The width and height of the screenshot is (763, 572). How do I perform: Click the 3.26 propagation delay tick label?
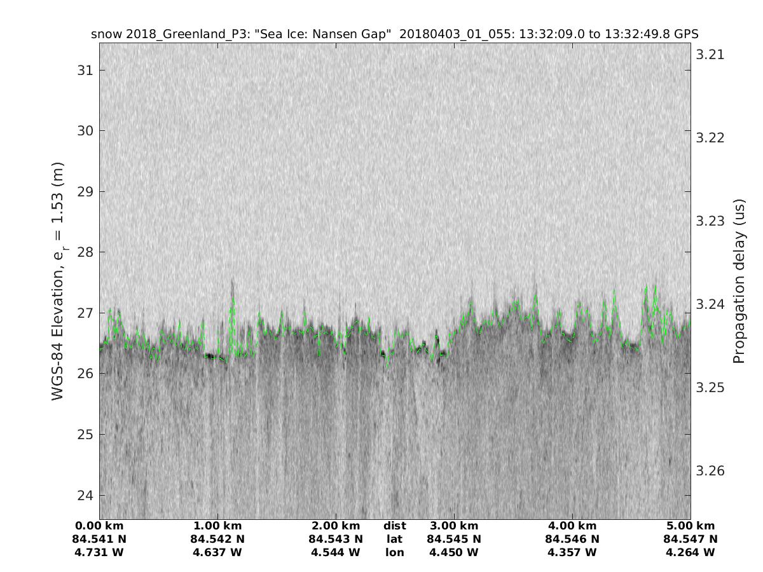click(x=710, y=471)
